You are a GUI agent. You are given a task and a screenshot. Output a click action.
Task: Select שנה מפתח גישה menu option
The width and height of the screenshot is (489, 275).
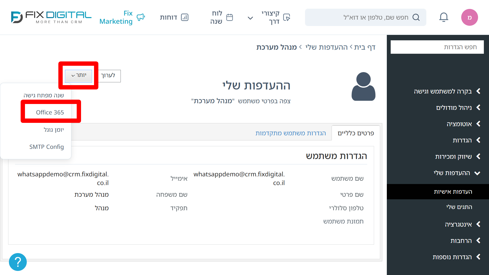(44, 95)
